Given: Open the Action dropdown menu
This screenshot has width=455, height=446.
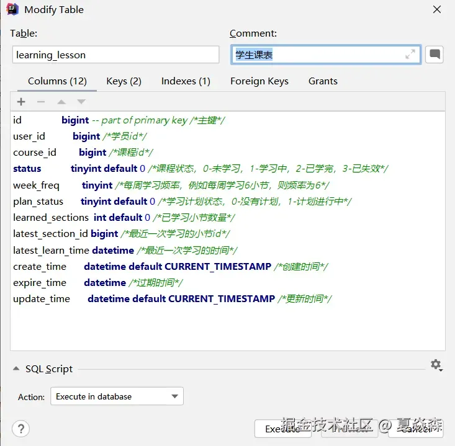Looking at the screenshot, I should tap(117, 396).
